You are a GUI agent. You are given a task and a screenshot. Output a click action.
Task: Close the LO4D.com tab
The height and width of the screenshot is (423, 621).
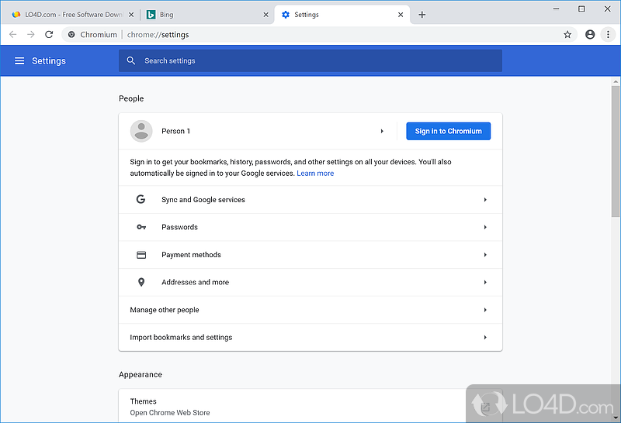coord(131,15)
